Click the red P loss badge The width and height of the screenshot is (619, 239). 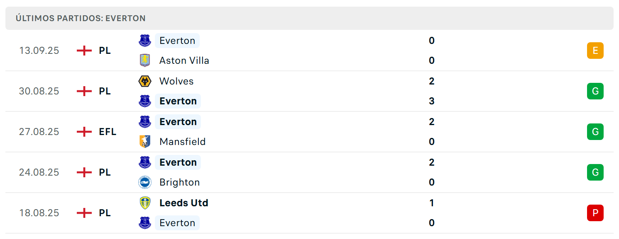595,213
